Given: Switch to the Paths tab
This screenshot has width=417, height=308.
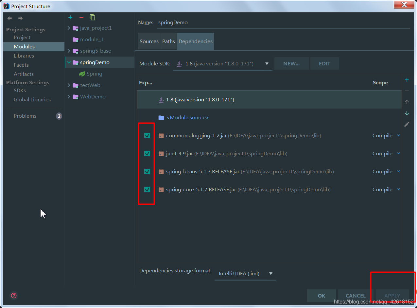Looking at the screenshot, I should click(x=168, y=42).
